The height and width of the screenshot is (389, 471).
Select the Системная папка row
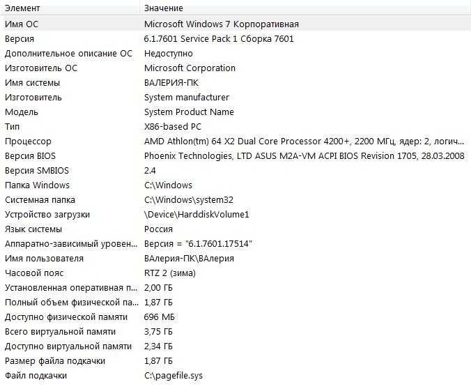235,200
